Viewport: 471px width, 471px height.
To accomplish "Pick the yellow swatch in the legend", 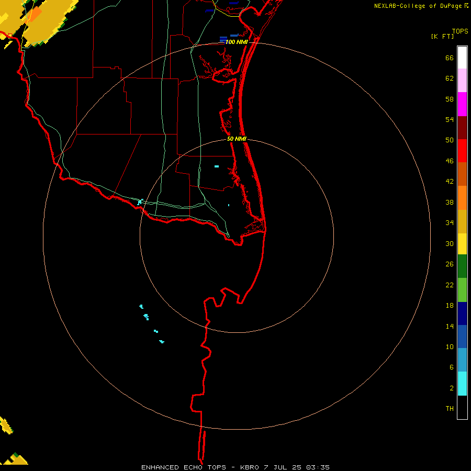I will [462, 244].
